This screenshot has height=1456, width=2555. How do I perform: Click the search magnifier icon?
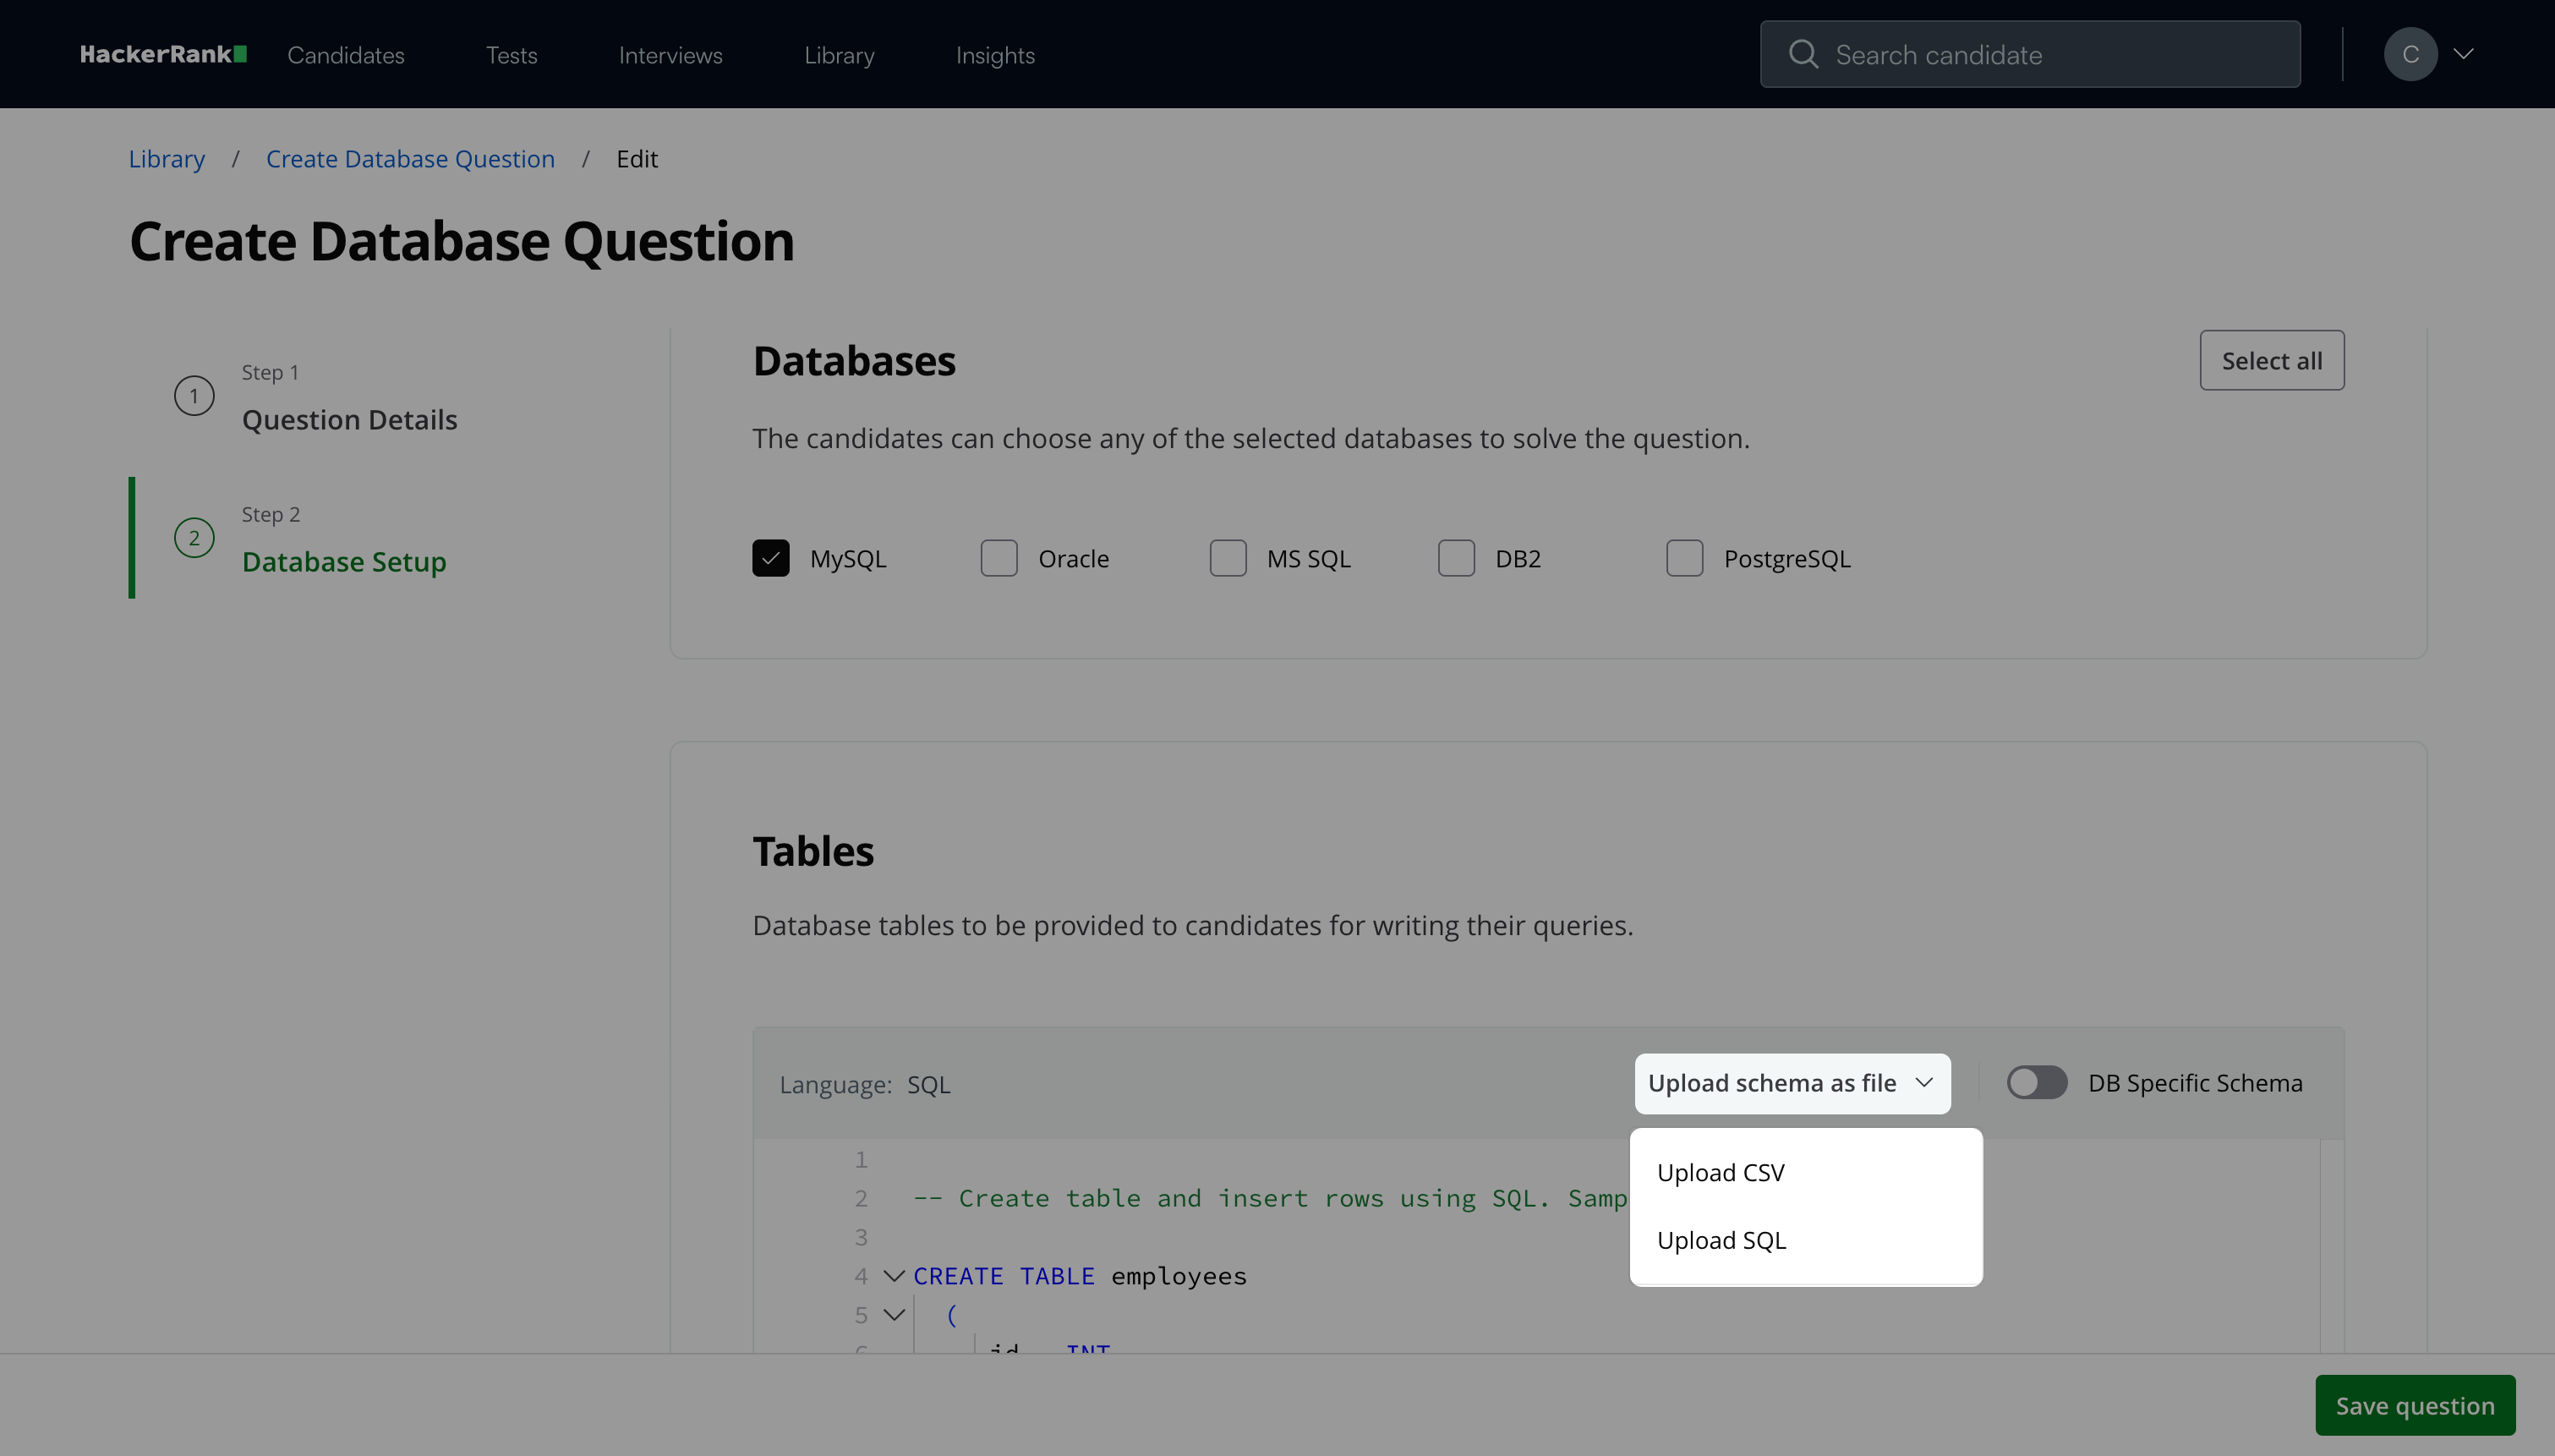1803,54
